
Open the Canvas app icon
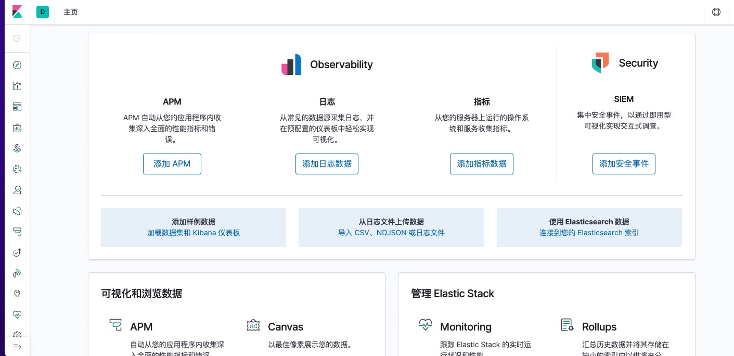click(x=17, y=128)
